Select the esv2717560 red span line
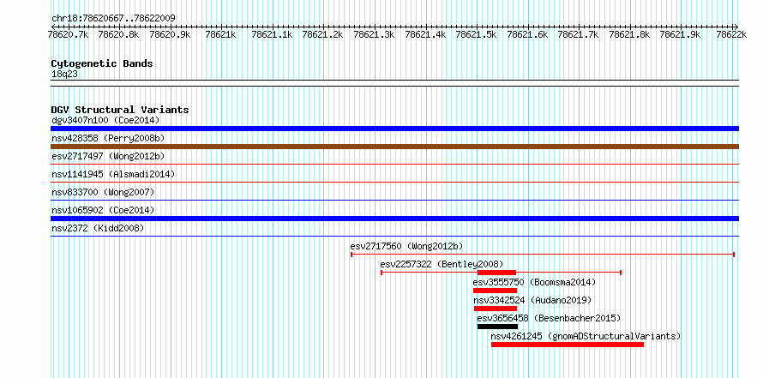The image size is (763, 378). tap(543, 255)
